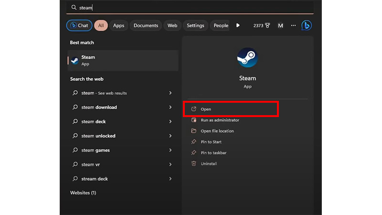Click search icon beside steam games
382x215 pixels.
point(75,150)
